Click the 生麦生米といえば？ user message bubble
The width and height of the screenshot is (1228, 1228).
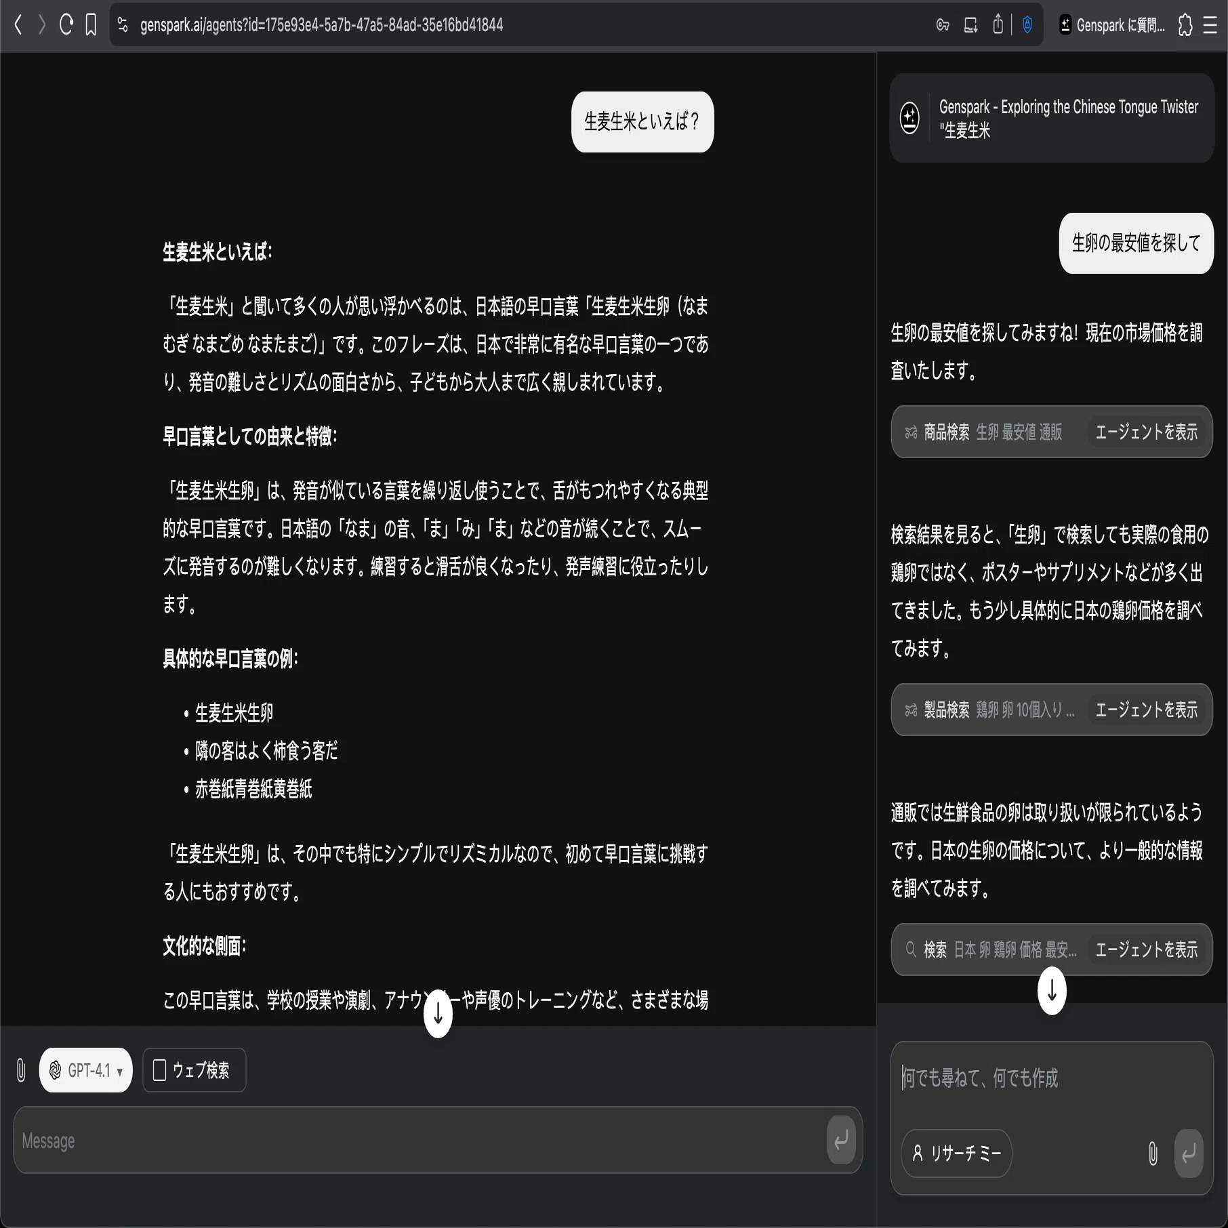point(642,122)
